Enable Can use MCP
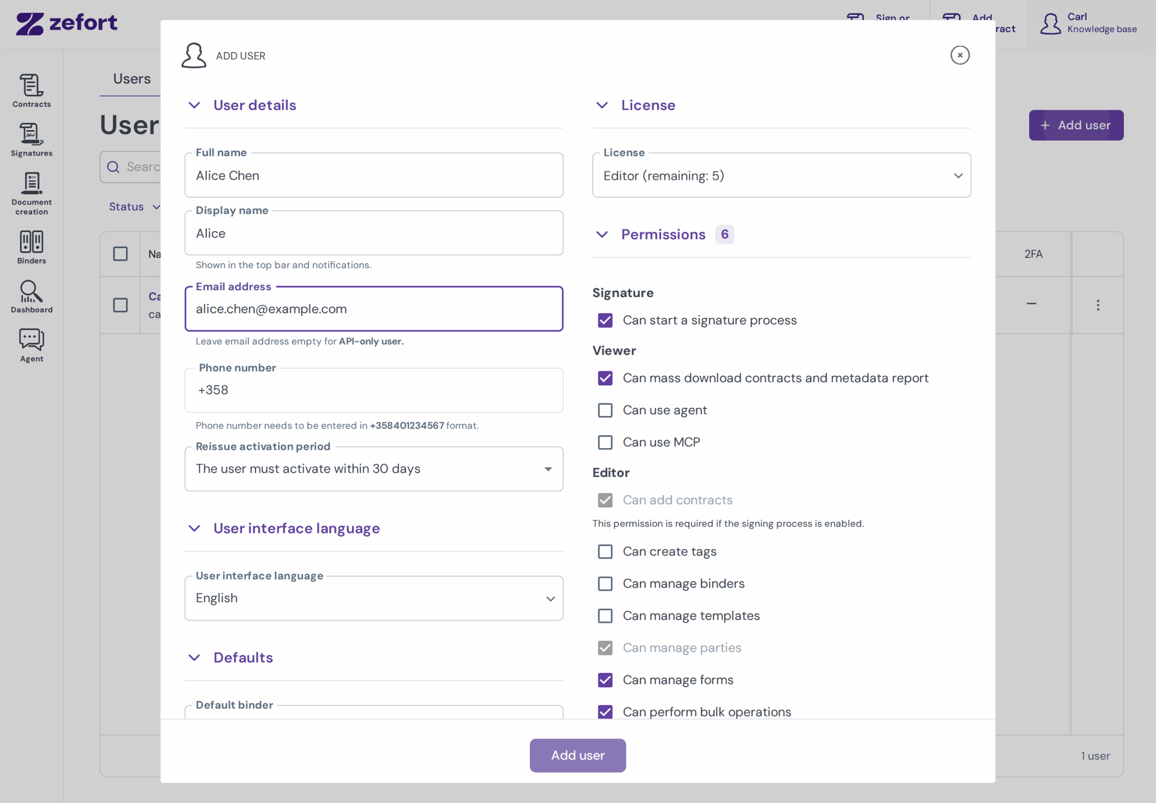The width and height of the screenshot is (1156, 803). click(x=605, y=443)
